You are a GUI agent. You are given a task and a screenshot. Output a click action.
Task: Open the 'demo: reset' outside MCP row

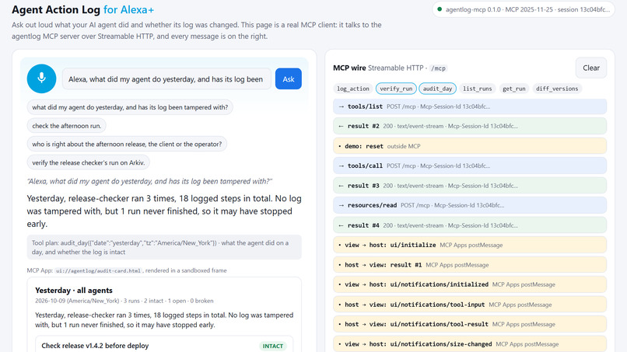coord(469,146)
